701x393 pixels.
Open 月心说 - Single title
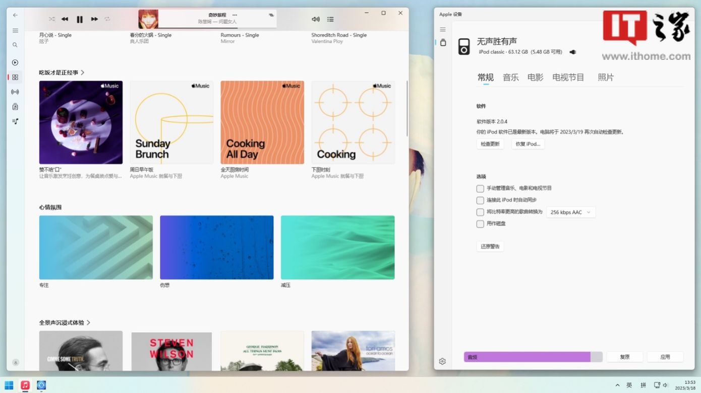click(x=55, y=35)
